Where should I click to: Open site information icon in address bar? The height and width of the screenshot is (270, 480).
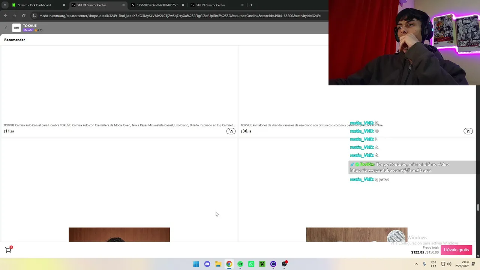(x=34, y=16)
